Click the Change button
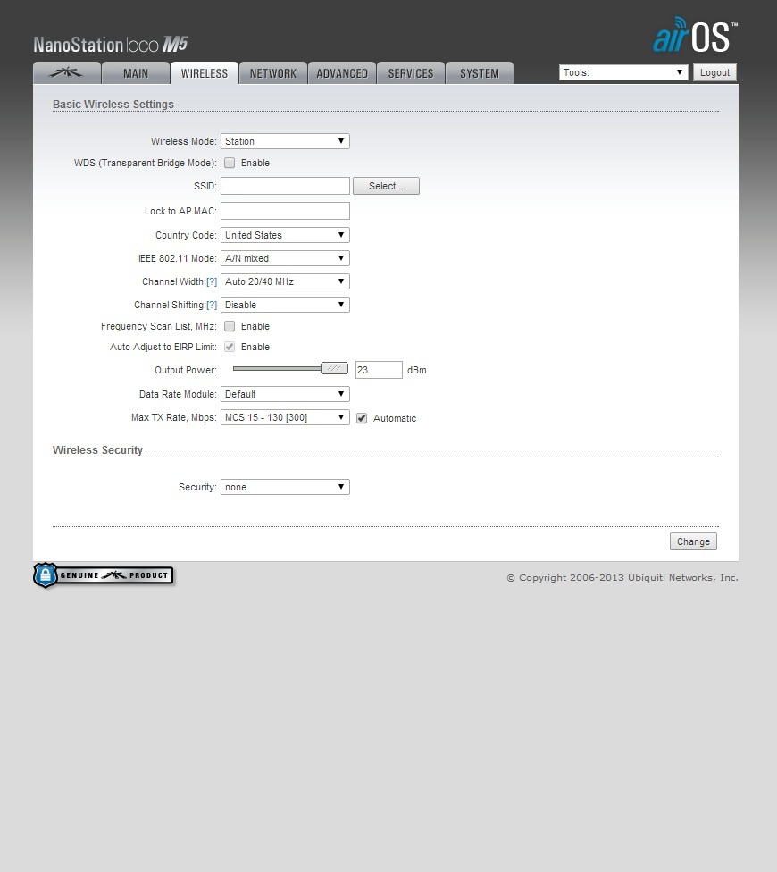777x872 pixels. (x=693, y=541)
